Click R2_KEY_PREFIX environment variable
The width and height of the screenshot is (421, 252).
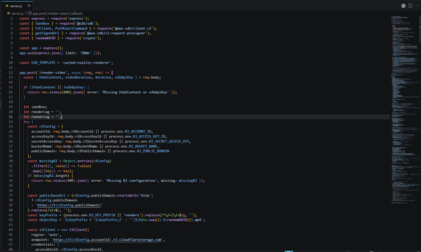pos(102,215)
